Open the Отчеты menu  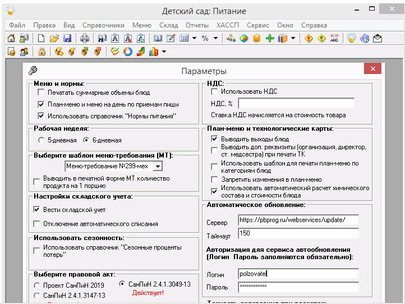pyautogui.click(x=197, y=25)
